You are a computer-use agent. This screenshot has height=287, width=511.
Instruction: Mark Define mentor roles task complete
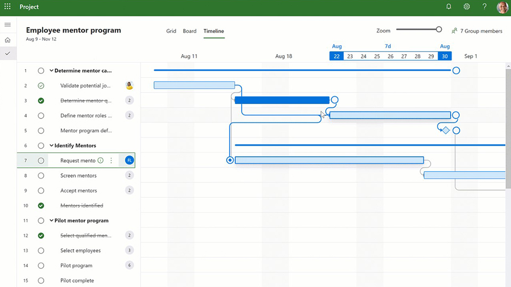[x=41, y=116]
